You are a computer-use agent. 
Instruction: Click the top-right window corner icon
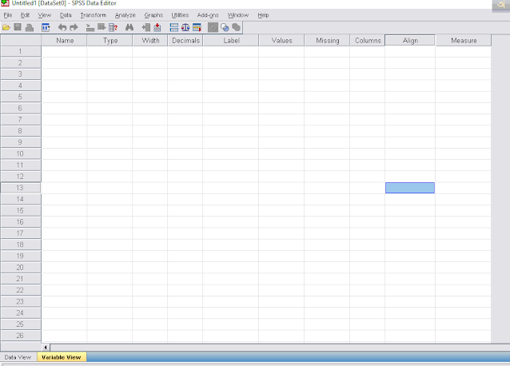501,5
